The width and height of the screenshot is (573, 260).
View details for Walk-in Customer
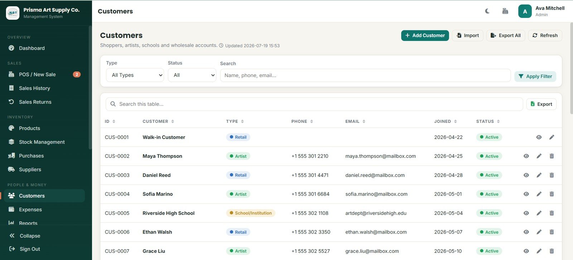(539, 137)
